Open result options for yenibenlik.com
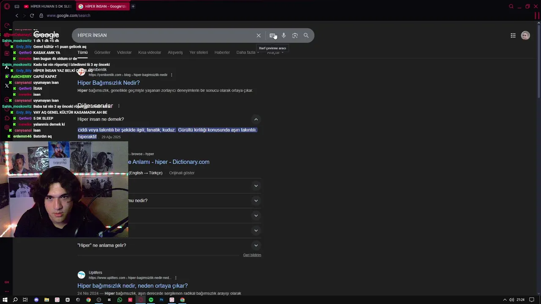The height and width of the screenshot is (304, 541). coord(172,75)
